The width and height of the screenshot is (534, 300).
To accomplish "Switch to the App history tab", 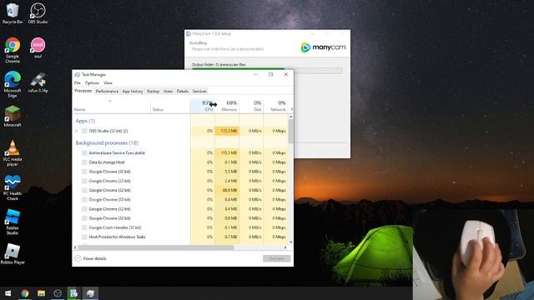I will [133, 91].
